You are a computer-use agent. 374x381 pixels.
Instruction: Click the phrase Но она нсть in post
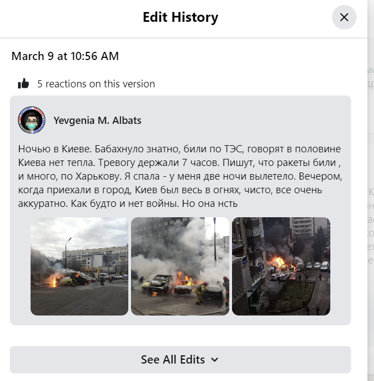point(210,204)
